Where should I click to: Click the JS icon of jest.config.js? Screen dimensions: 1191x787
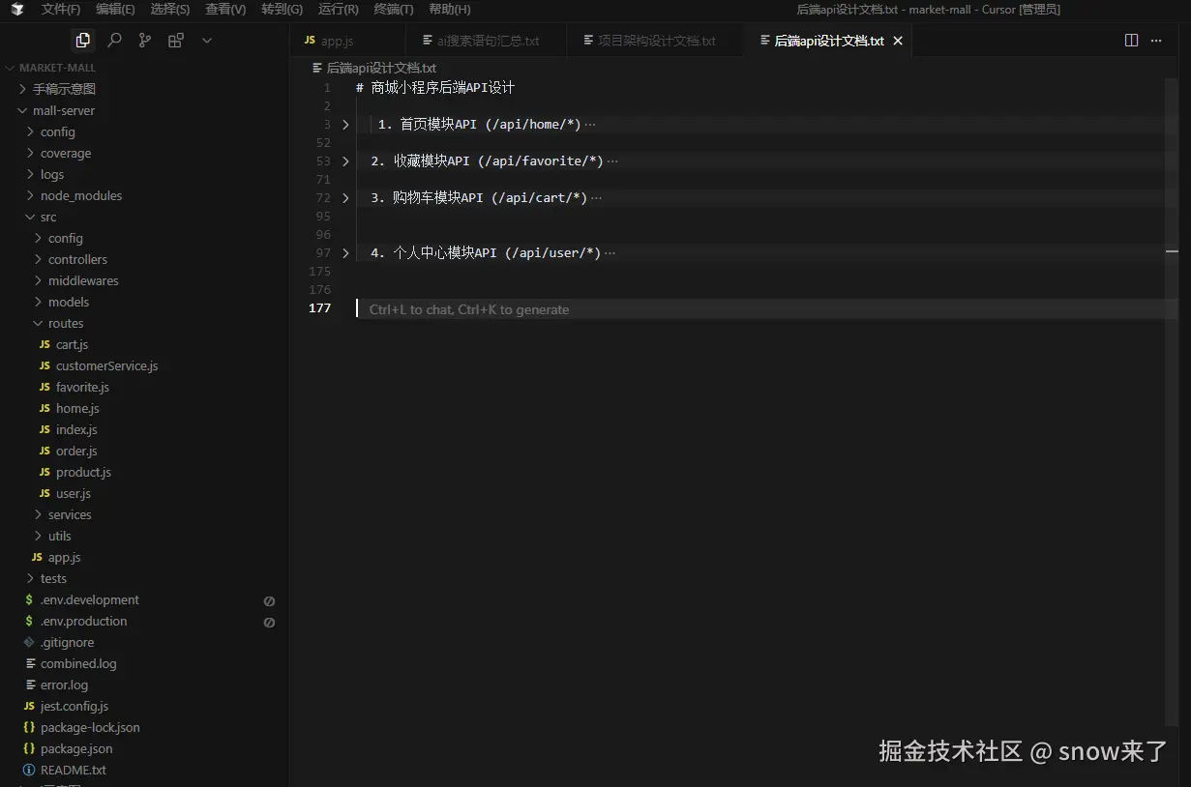[x=29, y=706]
